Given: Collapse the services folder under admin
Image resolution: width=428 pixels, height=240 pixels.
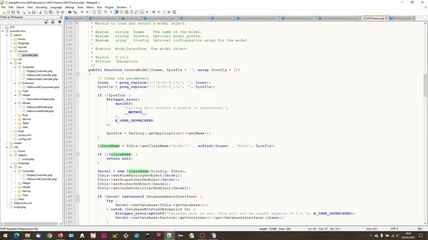Looking at the screenshot, I should tap(11, 51).
